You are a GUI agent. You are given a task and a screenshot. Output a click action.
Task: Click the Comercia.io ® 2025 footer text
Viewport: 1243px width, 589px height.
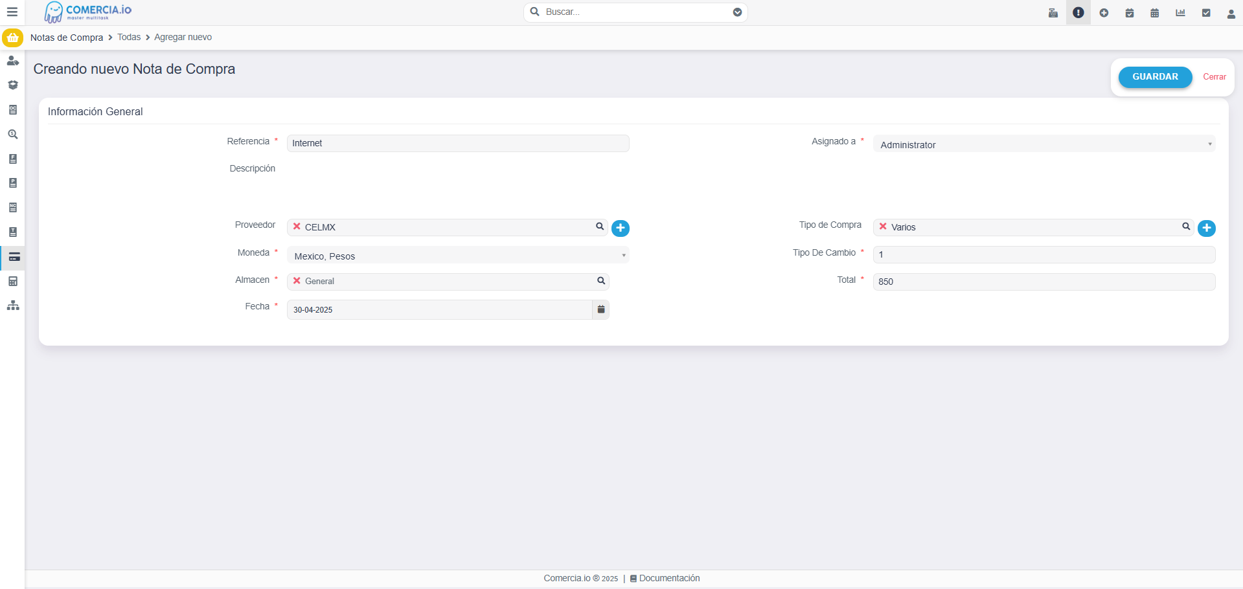coord(581,578)
